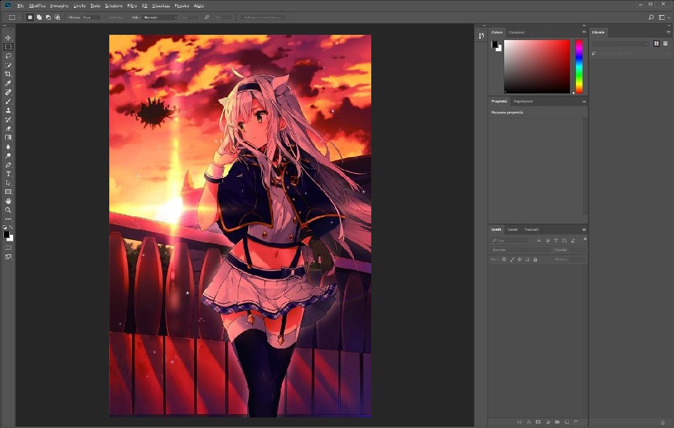Open the Librerie library selection dropdown

621,44
